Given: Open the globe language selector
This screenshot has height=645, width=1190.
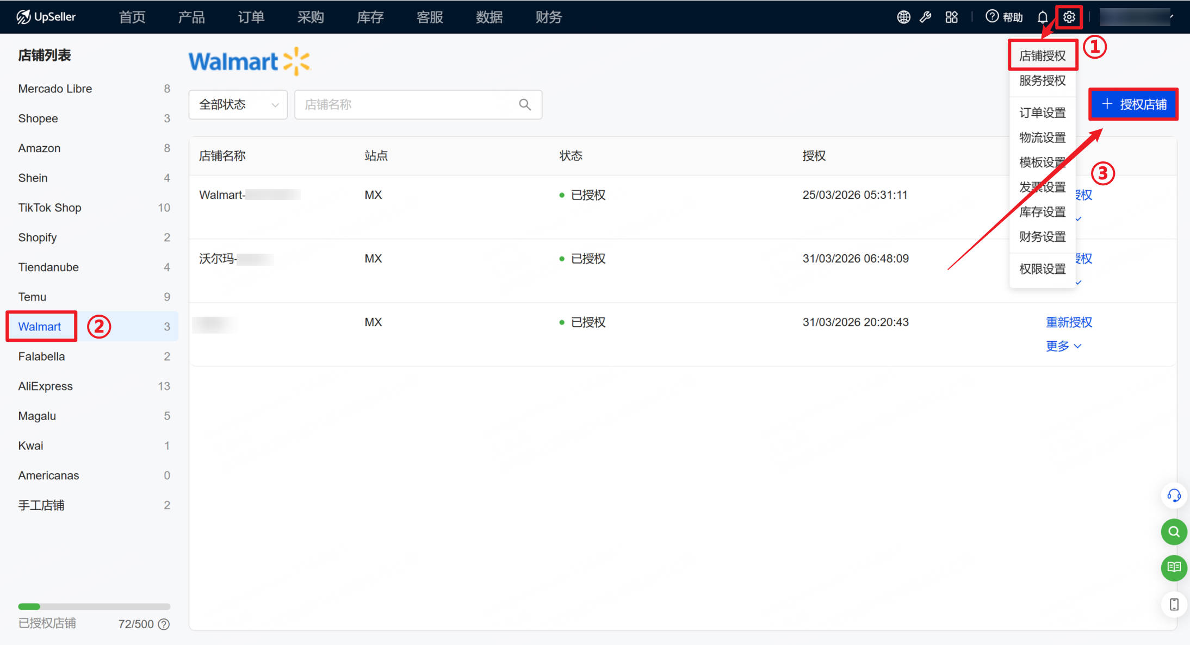Looking at the screenshot, I should [x=903, y=17].
